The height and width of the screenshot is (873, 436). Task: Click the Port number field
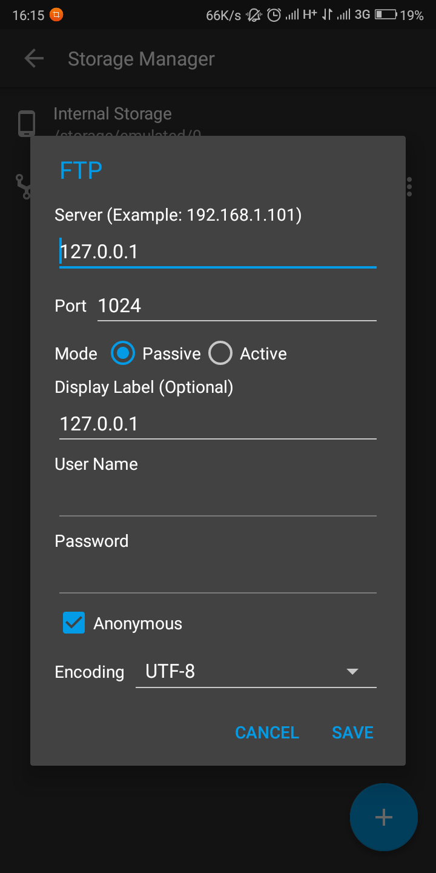236,306
